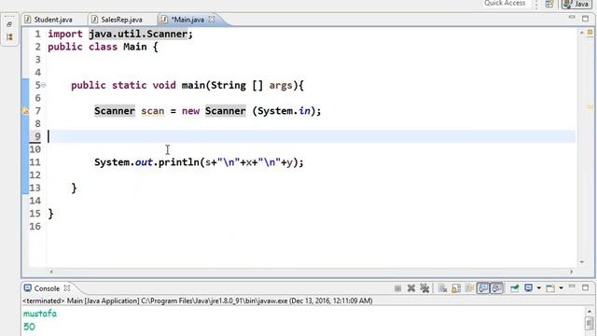597x336 pixels.
Task: Click the System.out.println statement on line 11
Action: (x=199, y=162)
